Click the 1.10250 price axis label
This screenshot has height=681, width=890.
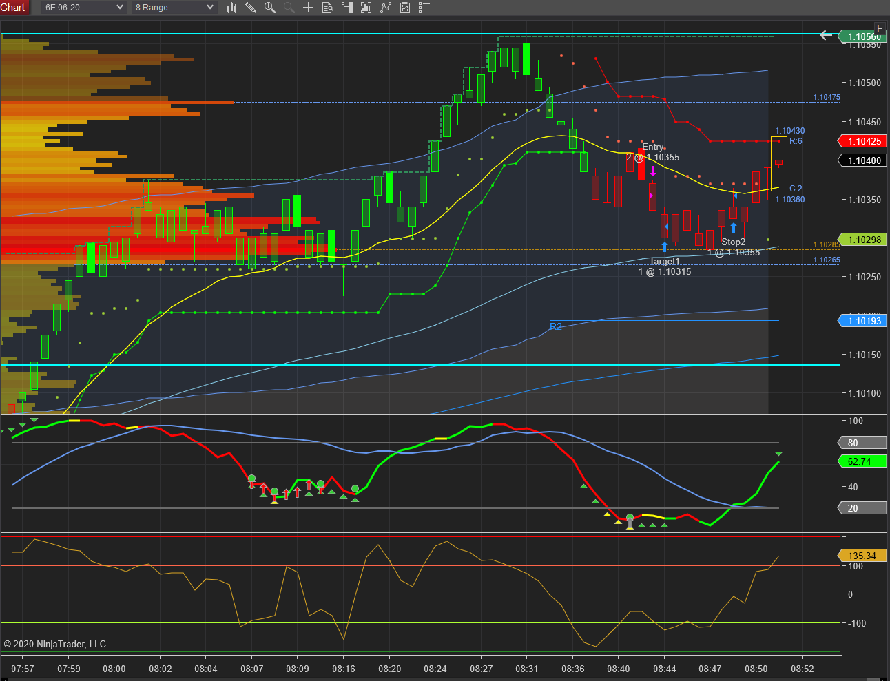865,277
